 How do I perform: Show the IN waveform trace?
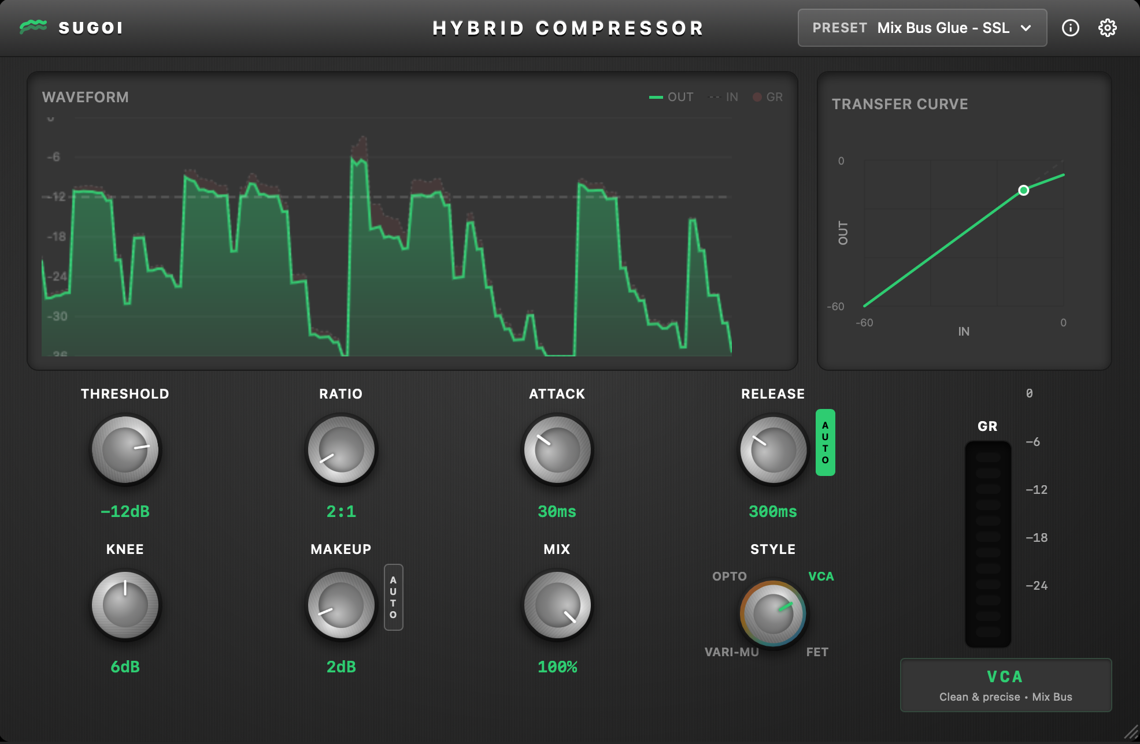724,96
